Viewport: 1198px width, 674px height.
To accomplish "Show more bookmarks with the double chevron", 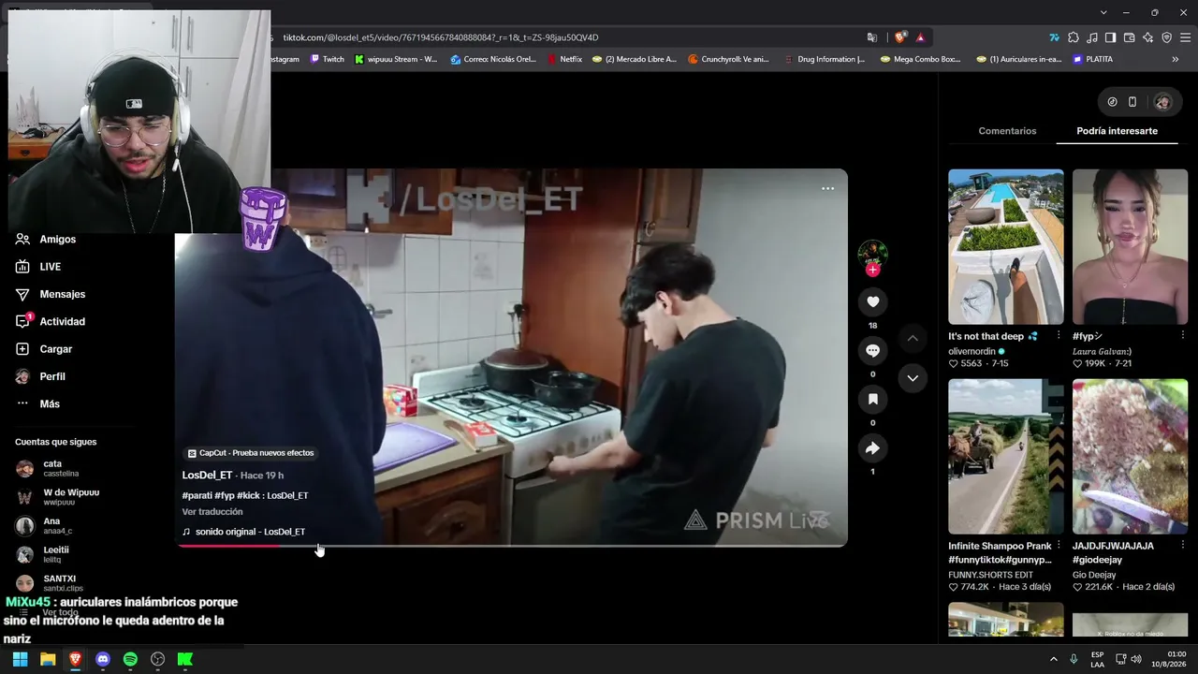I will coord(1176,59).
